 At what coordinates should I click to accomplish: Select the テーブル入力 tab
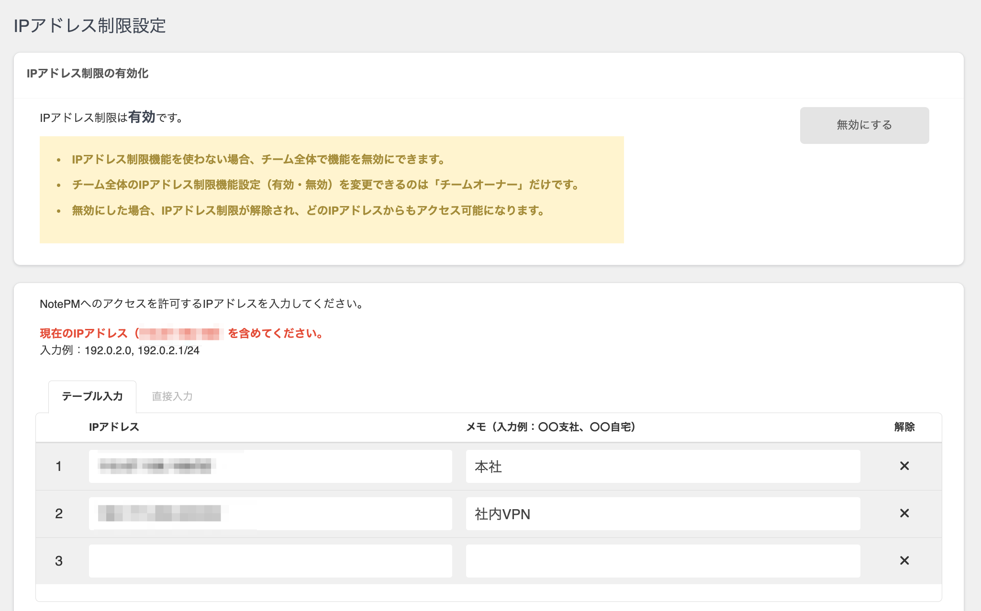[92, 396]
